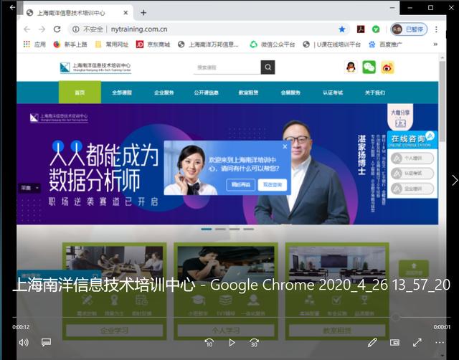Click the back arrow of video player
The image size is (459, 360).
12,7
